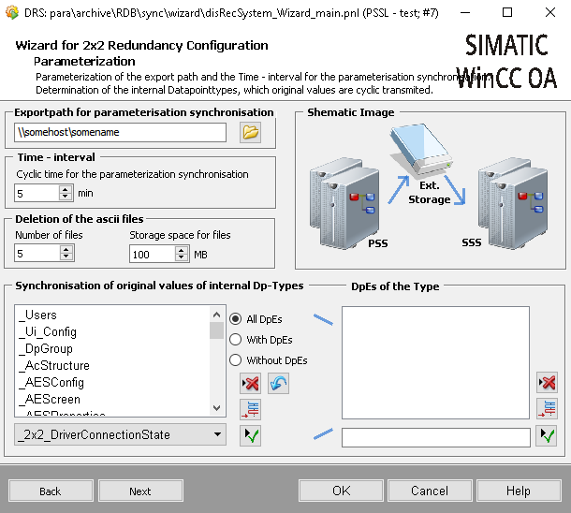
Task: Confirm with the OK button
Action: (342, 491)
